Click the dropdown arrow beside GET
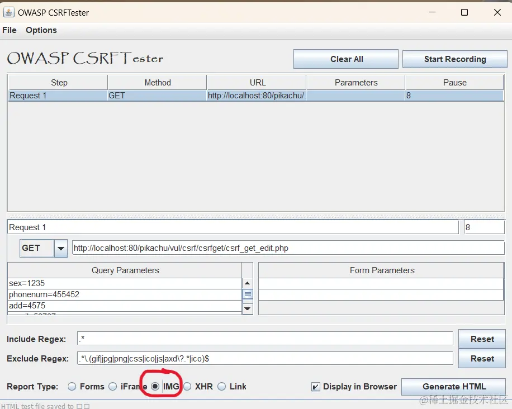 [61, 249]
